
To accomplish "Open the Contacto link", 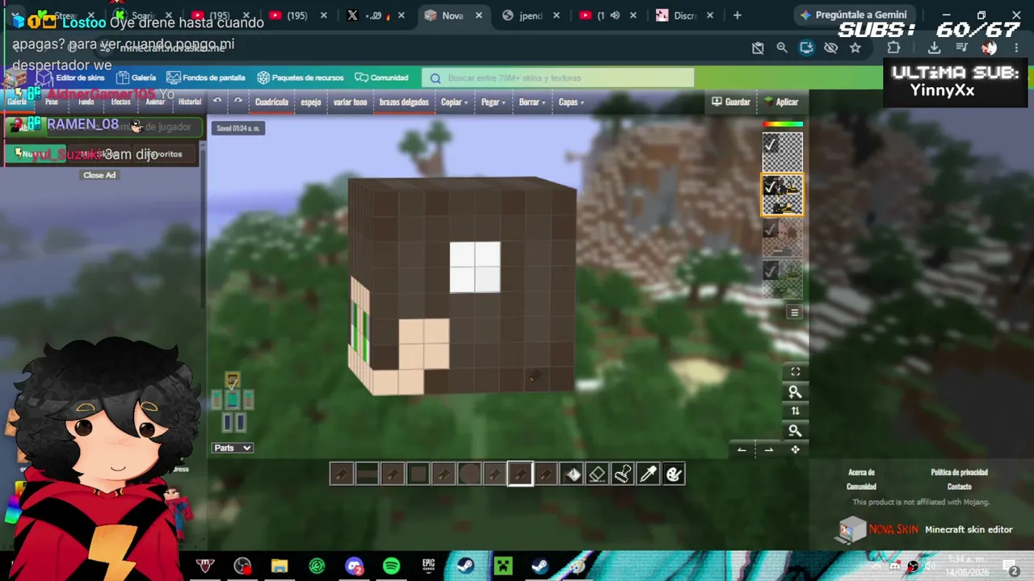I will tap(959, 487).
